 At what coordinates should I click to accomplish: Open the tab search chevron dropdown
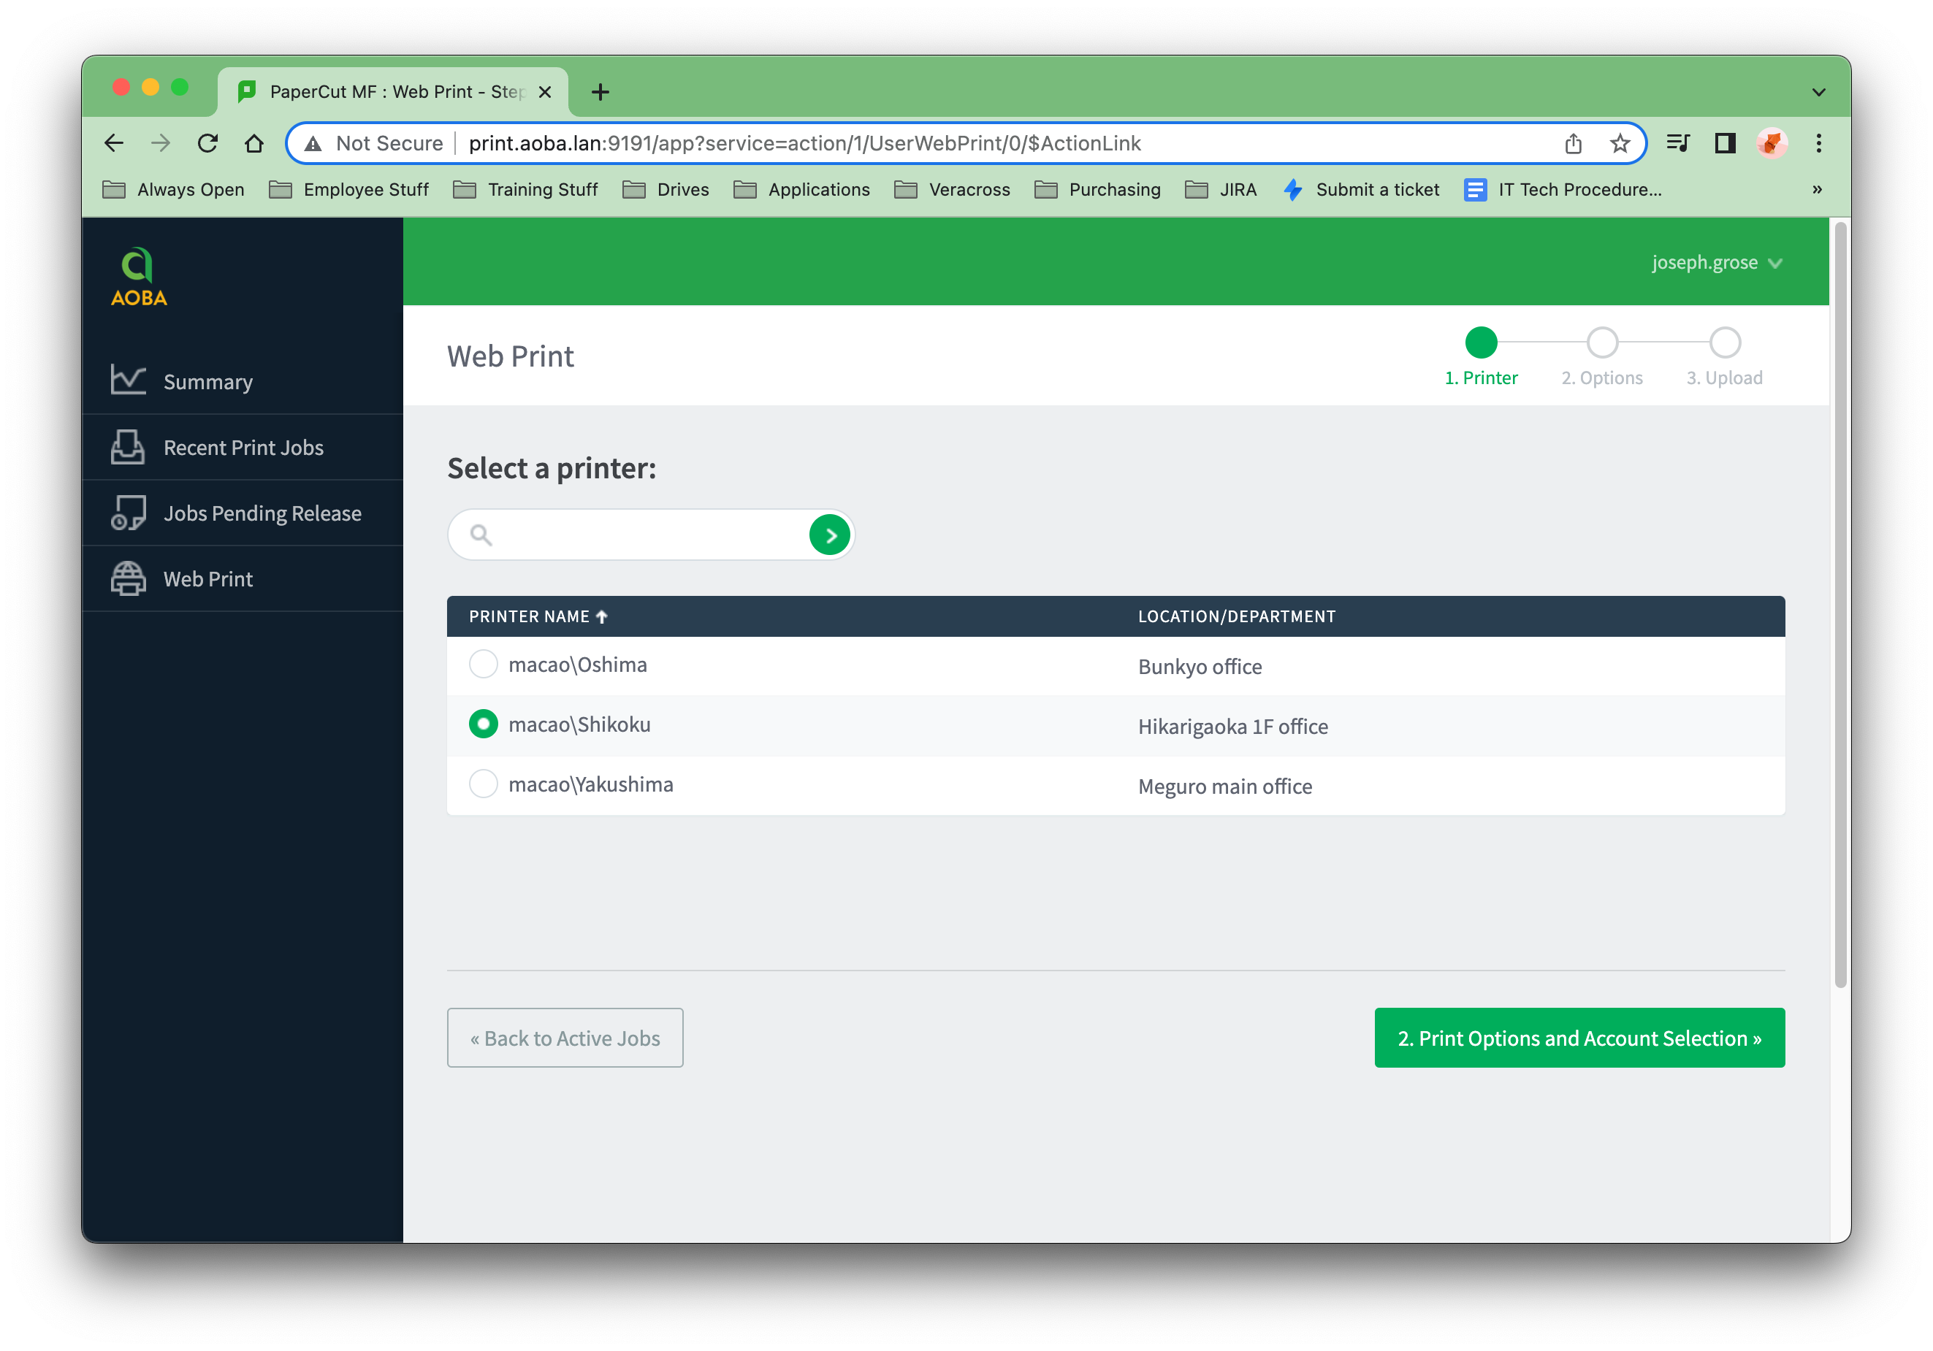(1818, 92)
